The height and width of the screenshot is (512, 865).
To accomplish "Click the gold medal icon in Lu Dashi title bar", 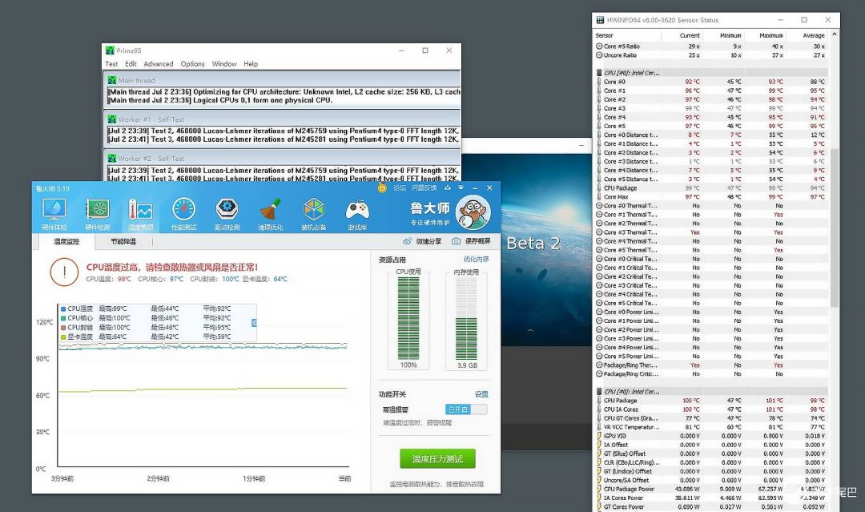I will 382,188.
